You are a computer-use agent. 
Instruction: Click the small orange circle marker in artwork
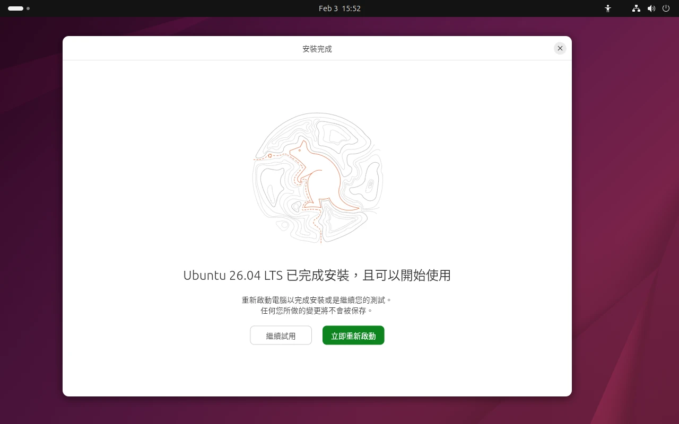[270, 156]
